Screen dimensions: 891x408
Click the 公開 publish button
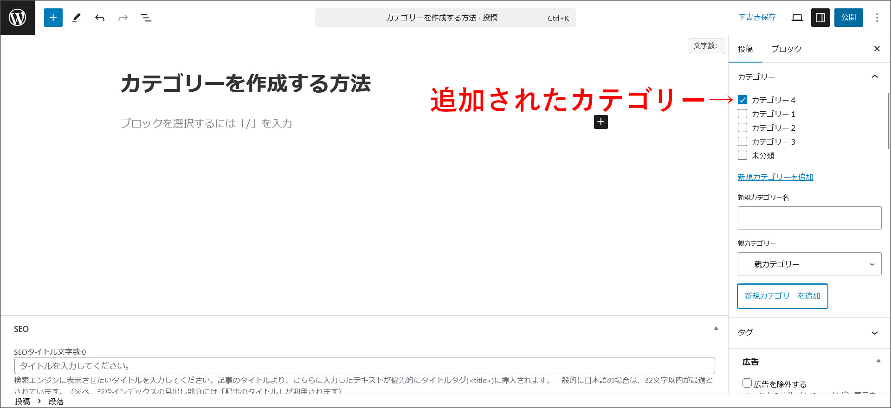pos(848,18)
